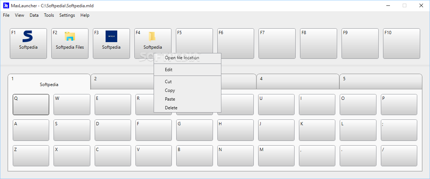Click the F4 yellow folder icon

click(x=152, y=36)
